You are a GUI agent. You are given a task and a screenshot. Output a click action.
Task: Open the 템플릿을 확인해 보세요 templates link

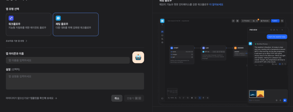pyautogui.click(x=31, y=98)
